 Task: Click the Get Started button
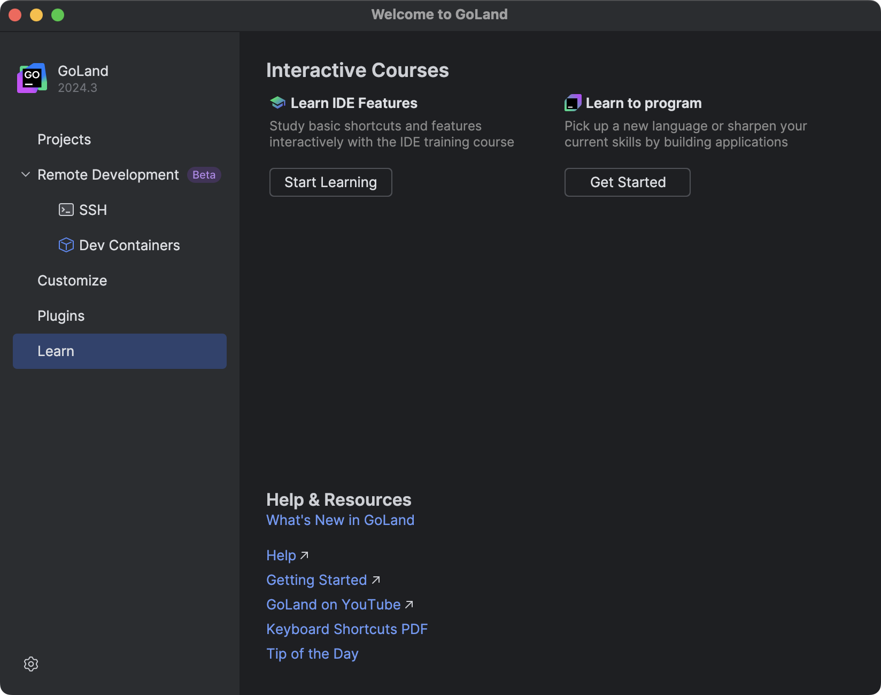pos(627,182)
